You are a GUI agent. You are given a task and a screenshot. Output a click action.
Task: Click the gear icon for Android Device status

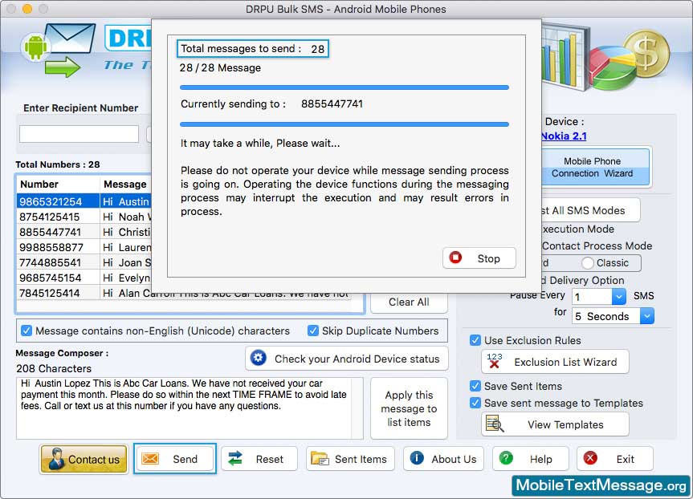[x=259, y=358]
